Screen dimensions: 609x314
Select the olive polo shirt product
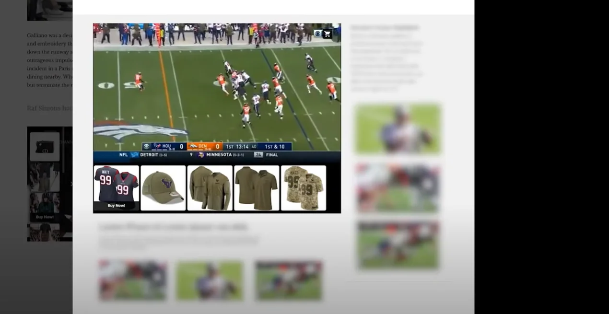[256, 188]
